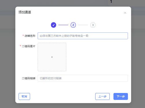
Task: Click the 店铺名称 field label
Action: point(30,36)
